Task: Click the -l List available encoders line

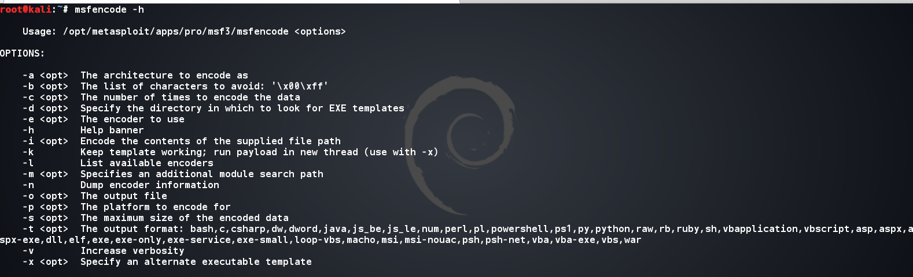Action: click(x=118, y=163)
